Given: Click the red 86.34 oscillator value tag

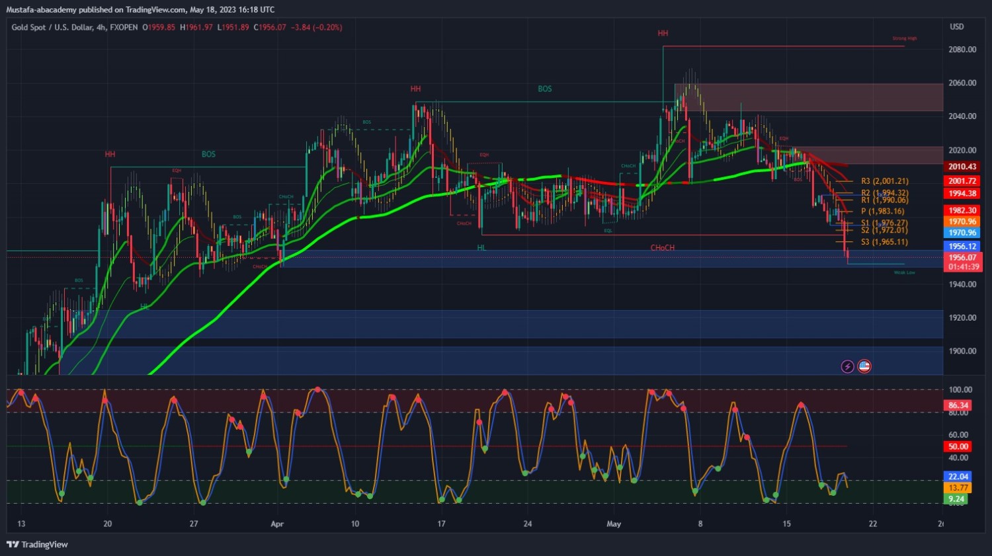Looking at the screenshot, I should click(958, 405).
